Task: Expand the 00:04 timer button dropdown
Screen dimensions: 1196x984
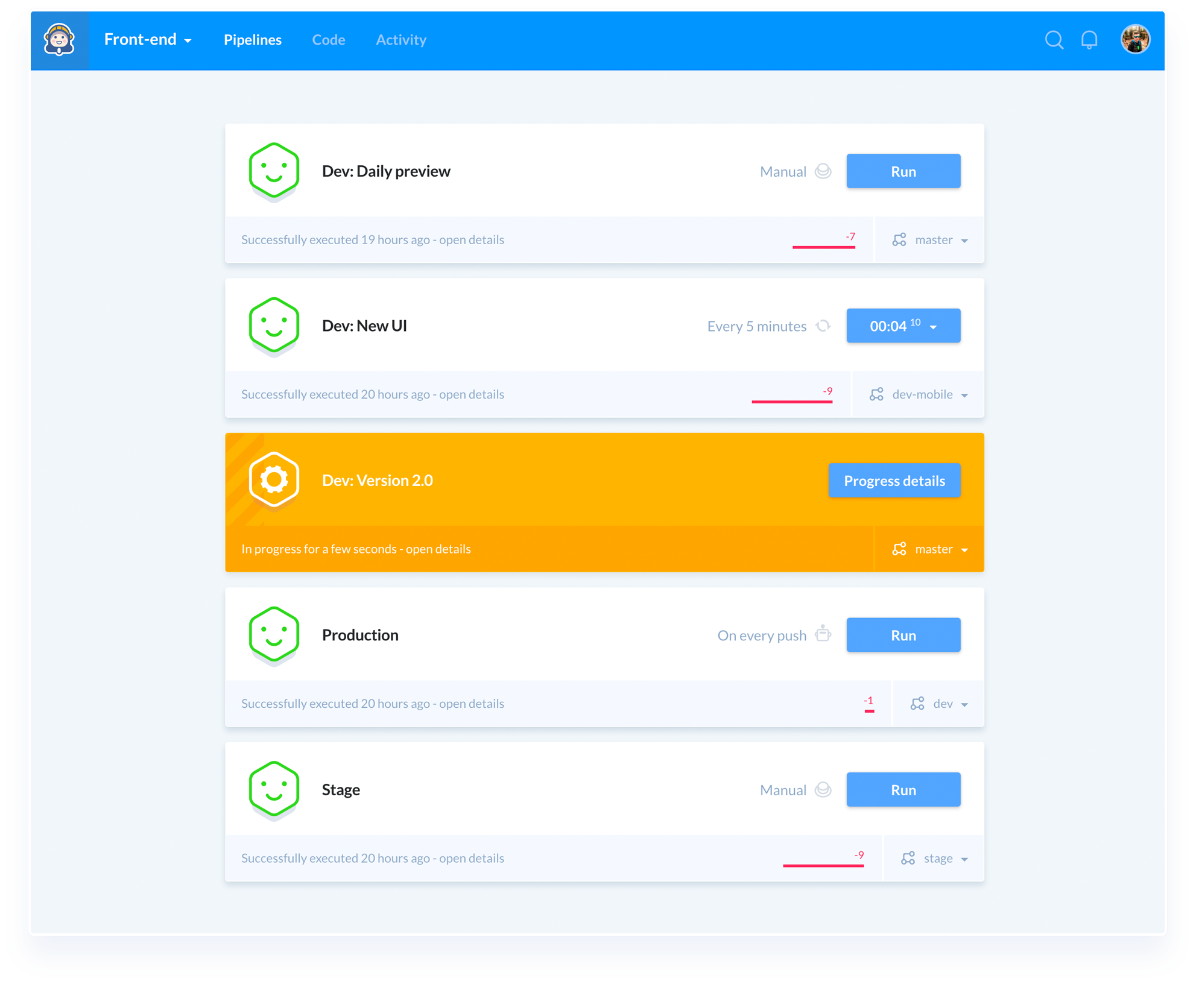Action: 933,327
